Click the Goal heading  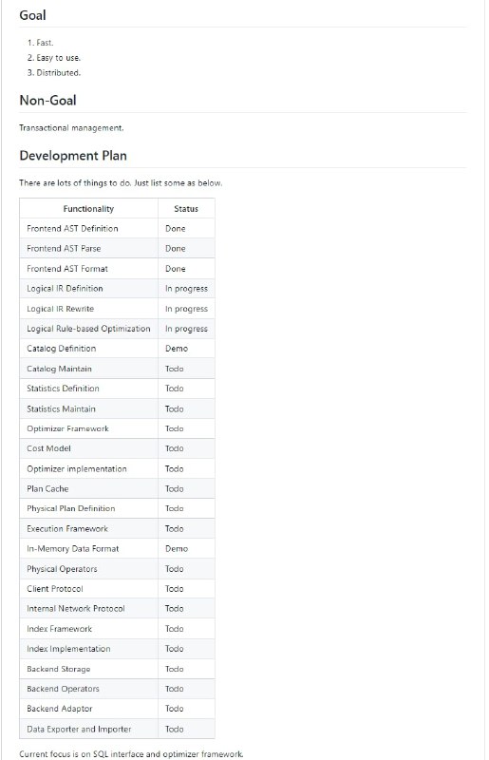[32, 15]
